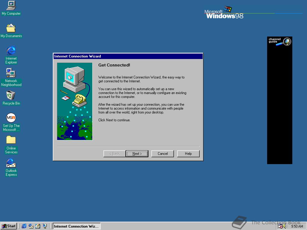The image size is (307, 230).
Task: Click the Internet Connection Wizard title bar
Action: click(128, 56)
